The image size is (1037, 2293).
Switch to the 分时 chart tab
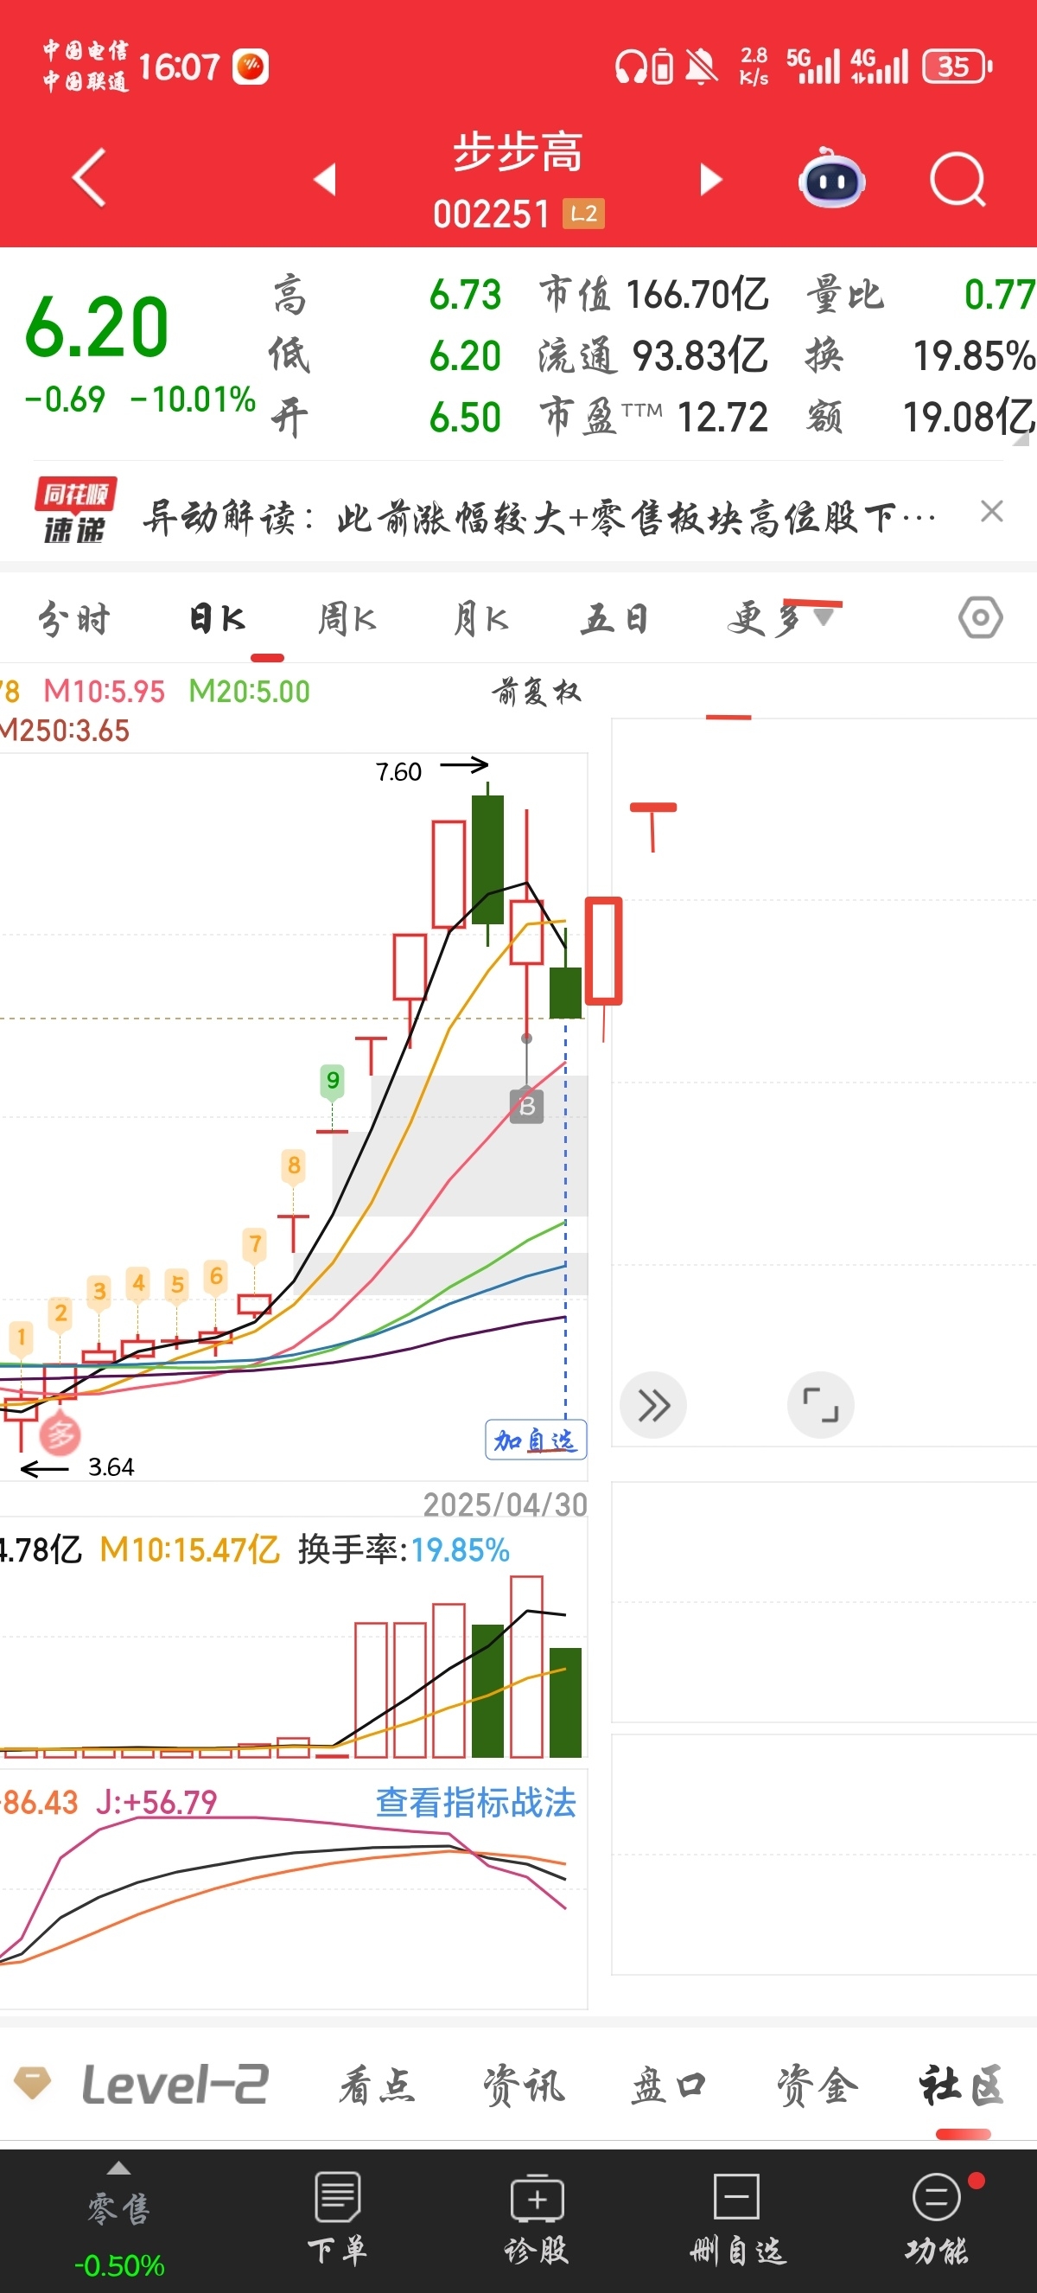pyautogui.click(x=73, y=619)
